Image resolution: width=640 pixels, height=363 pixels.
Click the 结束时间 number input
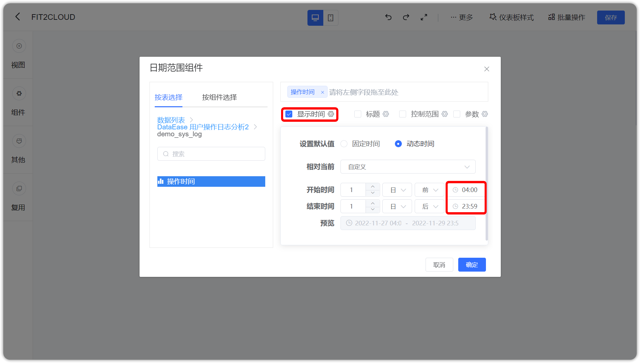tap(353, 206)
